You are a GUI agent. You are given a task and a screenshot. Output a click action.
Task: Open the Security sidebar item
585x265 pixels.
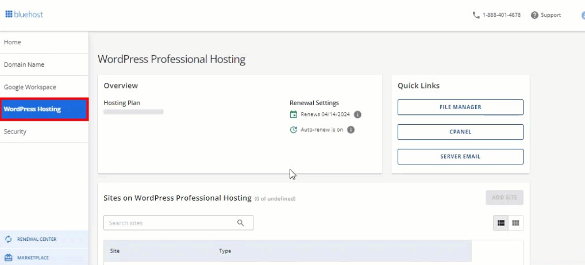click(16, 132)
